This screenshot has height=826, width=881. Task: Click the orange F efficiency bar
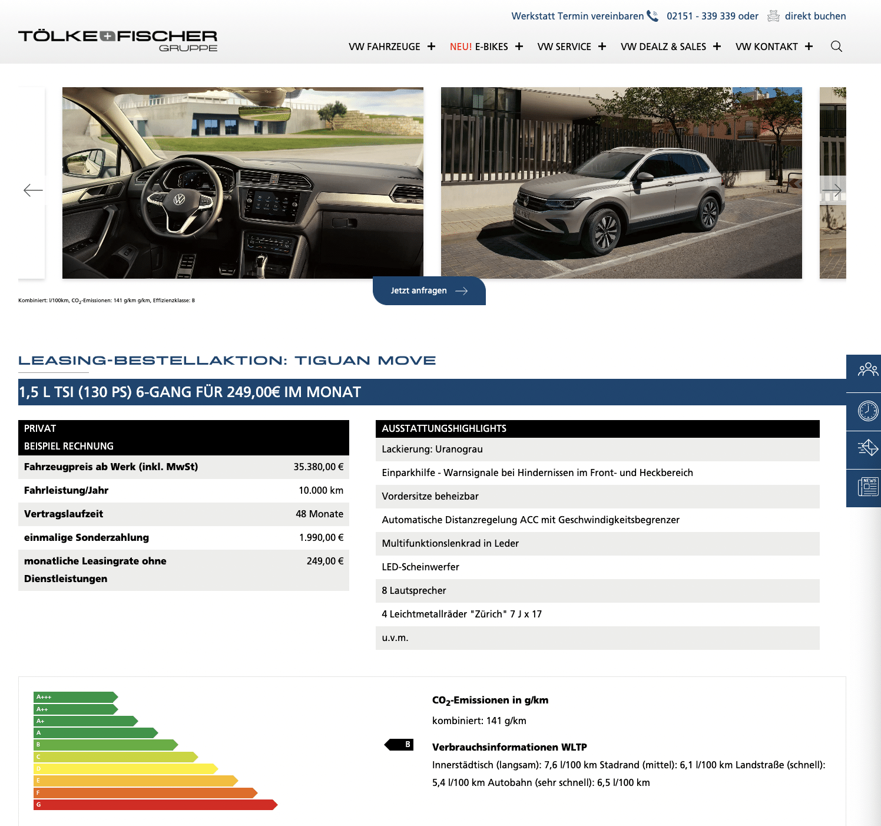coord(145,793)
